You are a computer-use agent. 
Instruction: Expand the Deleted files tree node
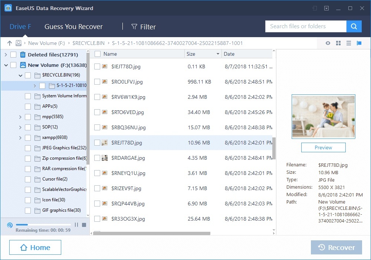point(6,55)
